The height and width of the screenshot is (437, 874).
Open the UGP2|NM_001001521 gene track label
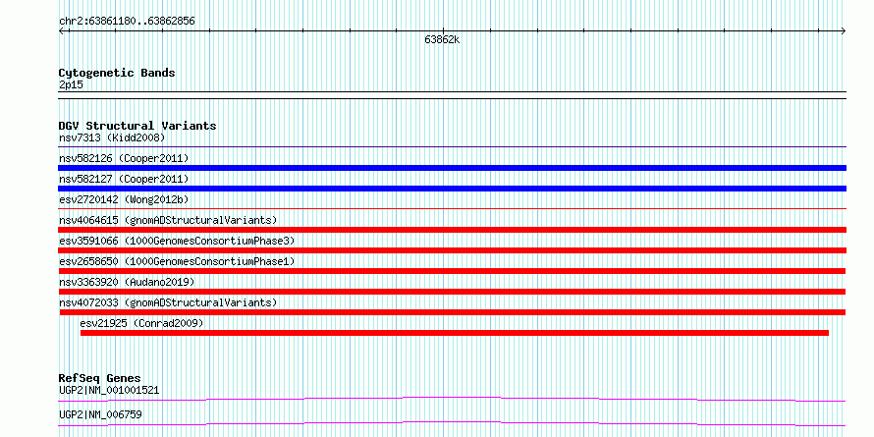[109, 390]
